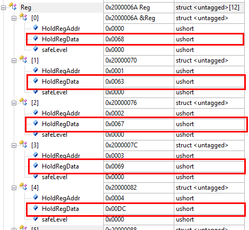Viewport: 249px width, 230px height.
Task: Click member icon of HoldRegData under [3]
Action: 35,165
